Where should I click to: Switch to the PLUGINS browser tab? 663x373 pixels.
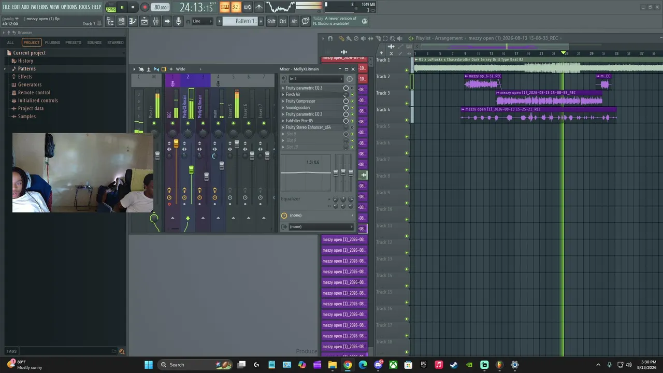52,42
